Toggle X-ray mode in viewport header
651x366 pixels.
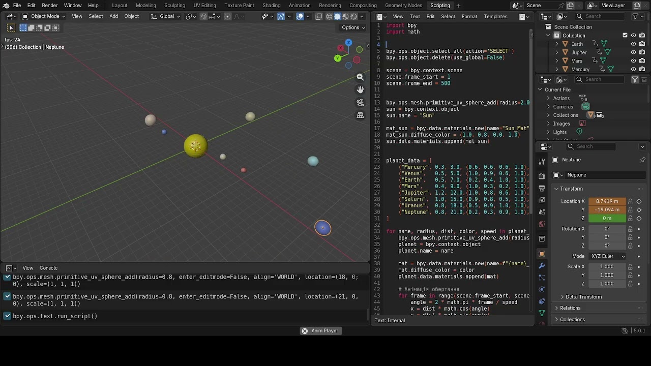(x=318, y=16)
